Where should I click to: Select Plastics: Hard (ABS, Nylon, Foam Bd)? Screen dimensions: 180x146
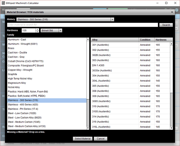pos(47,91)
